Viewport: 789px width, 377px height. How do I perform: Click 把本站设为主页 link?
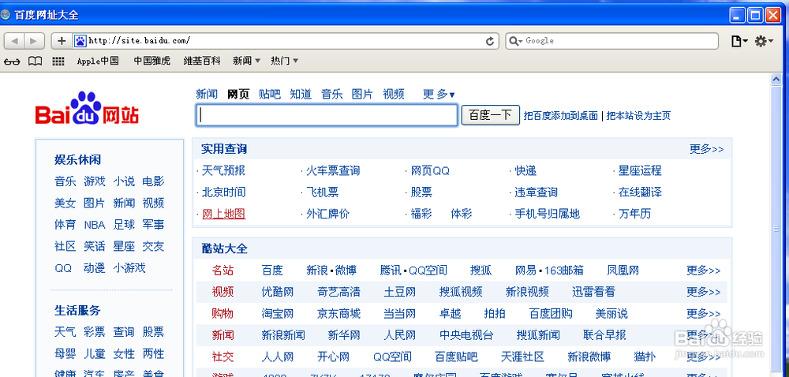coord(638,116)
